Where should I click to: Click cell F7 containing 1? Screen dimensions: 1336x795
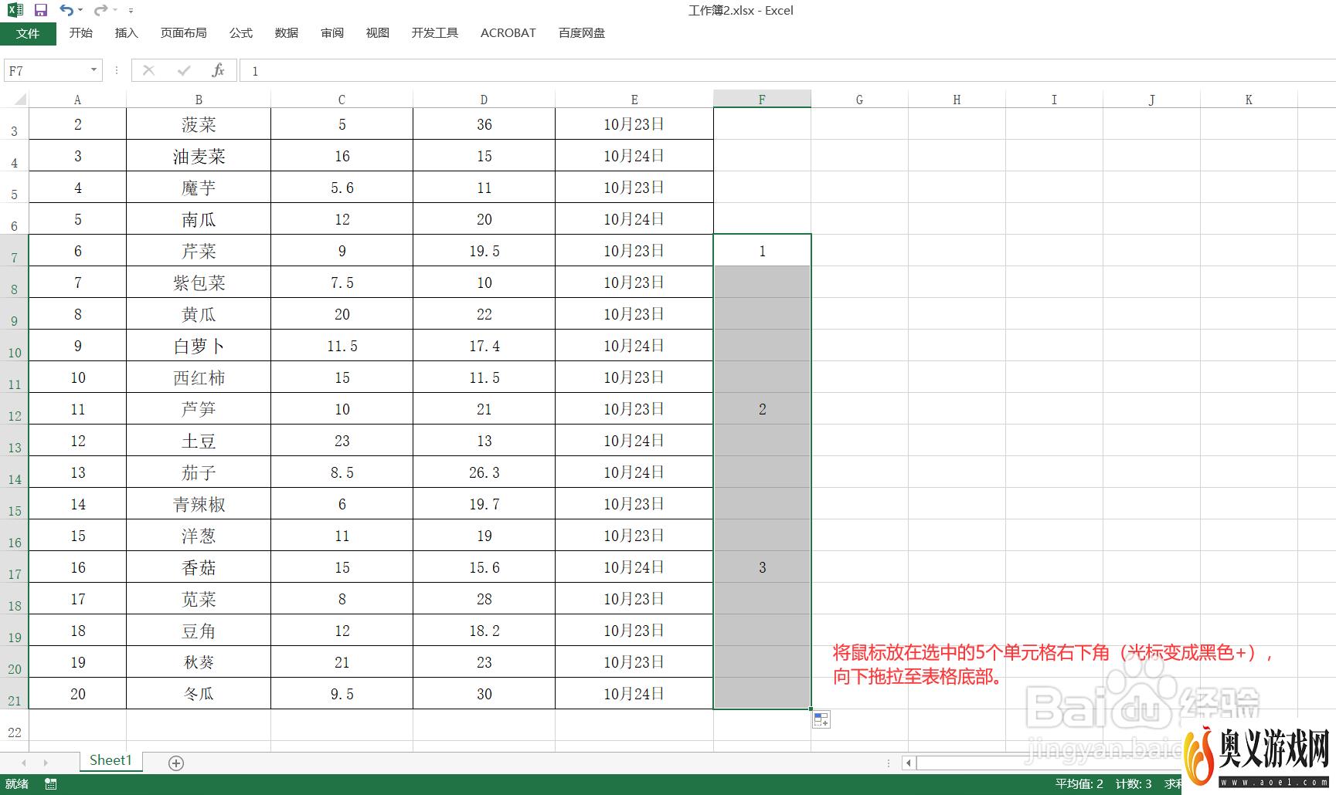pos(762,251)
